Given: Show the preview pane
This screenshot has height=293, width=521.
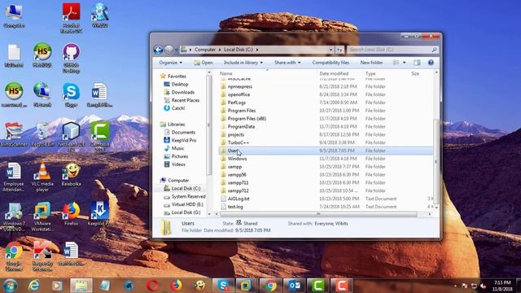Looking at the screenshot, I should point(417,63).
